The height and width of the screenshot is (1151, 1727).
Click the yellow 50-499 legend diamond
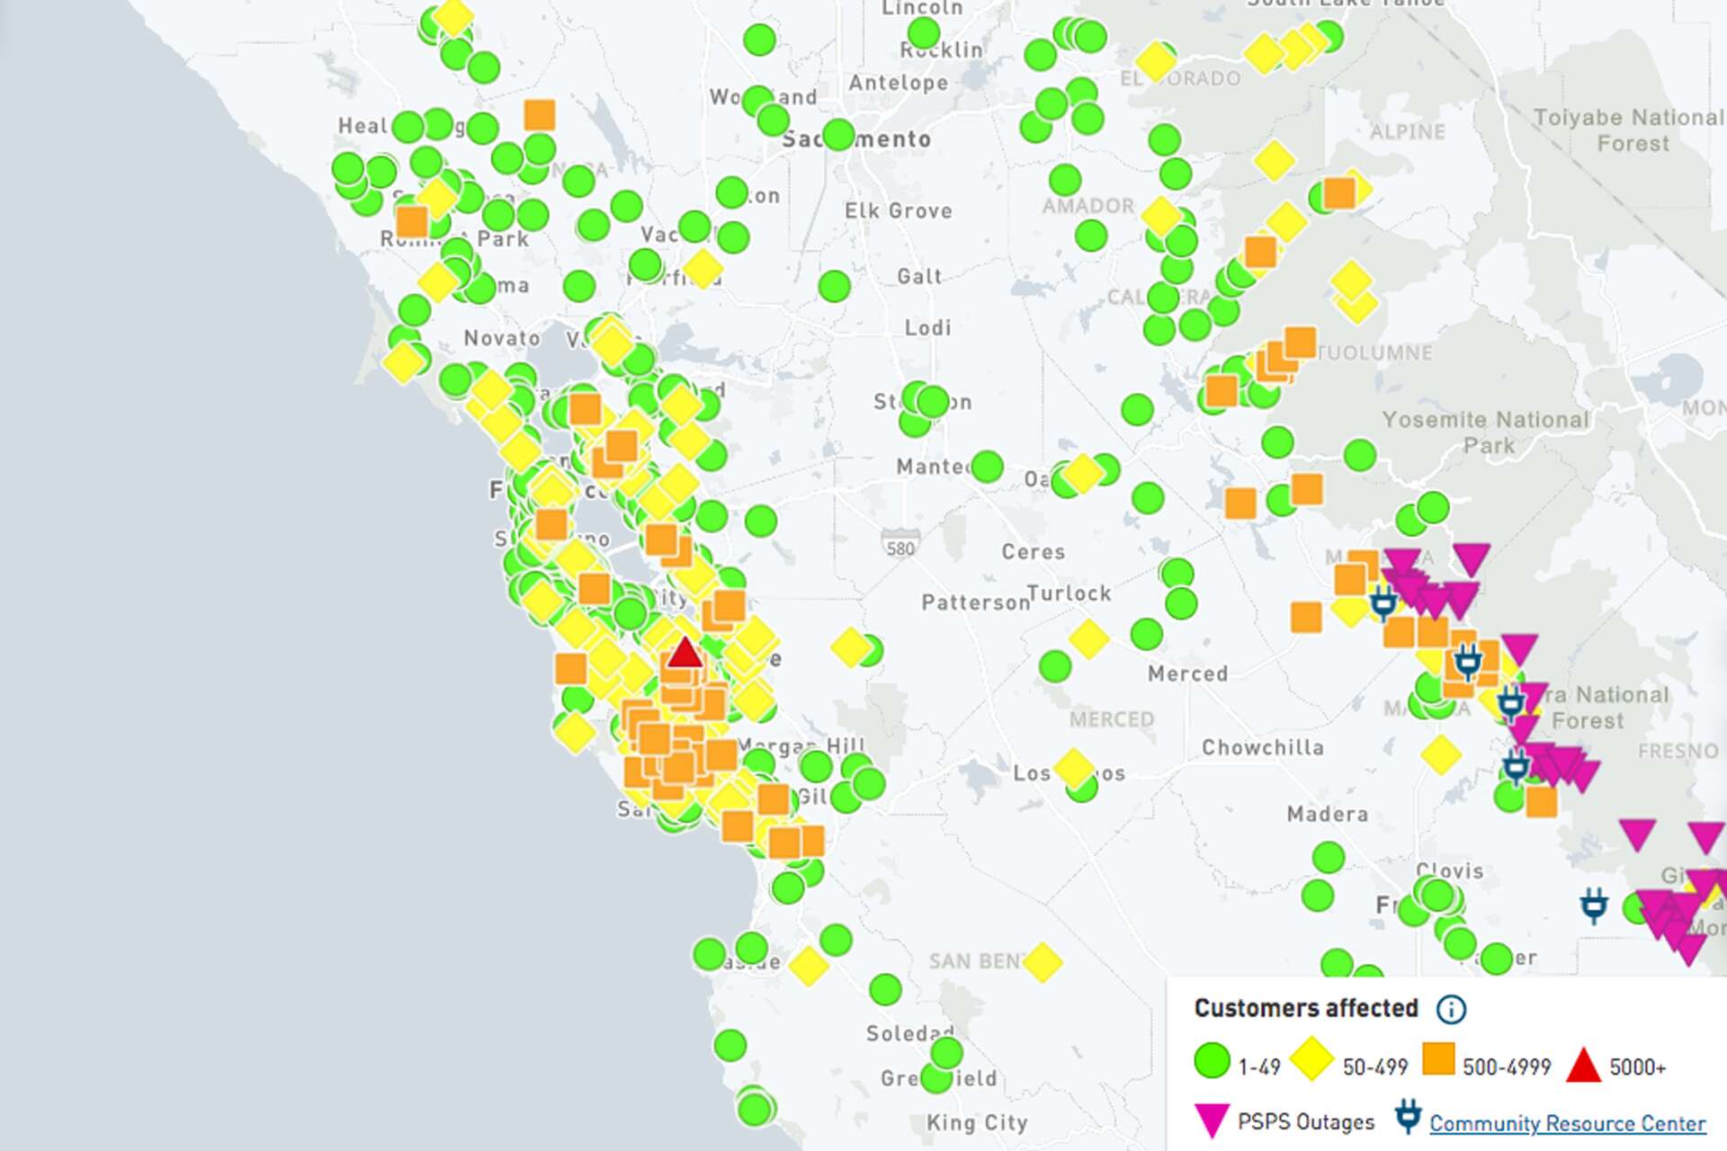click(1312, 1058)
